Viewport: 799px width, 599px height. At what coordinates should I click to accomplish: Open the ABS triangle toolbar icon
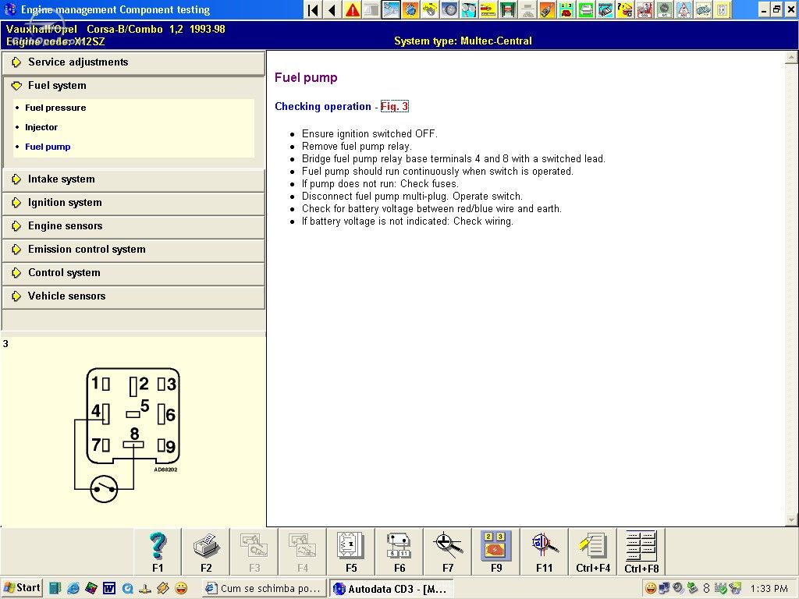(684, 9)
